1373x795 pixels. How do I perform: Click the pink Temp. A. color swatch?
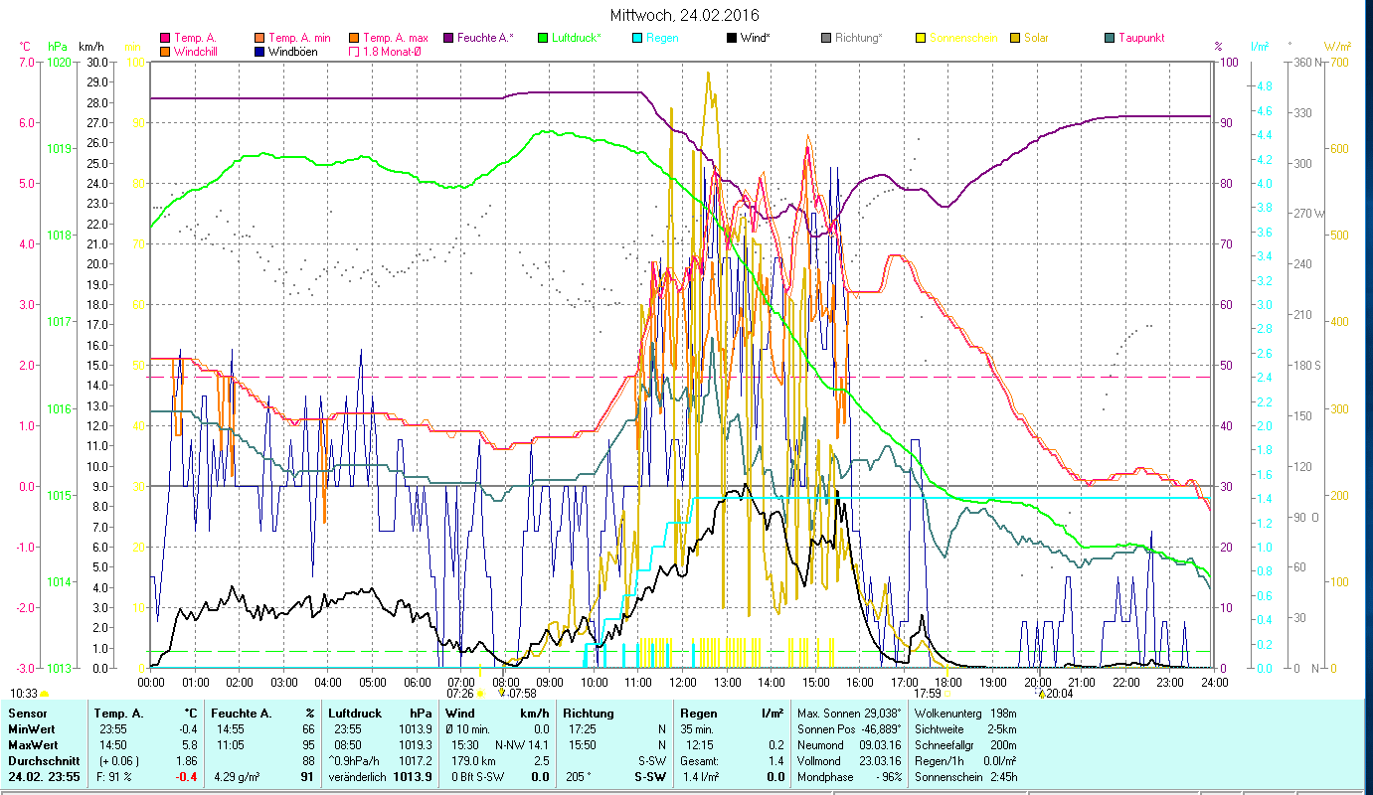(x=165, y=38)
